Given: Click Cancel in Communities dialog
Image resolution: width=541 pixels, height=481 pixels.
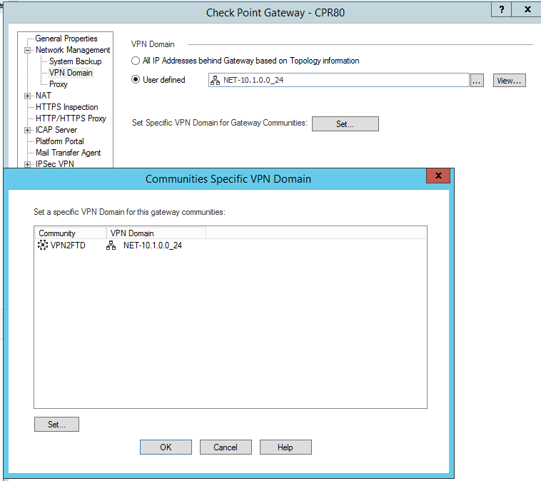Looking at the screenshot, I should [x=226, y=447].
